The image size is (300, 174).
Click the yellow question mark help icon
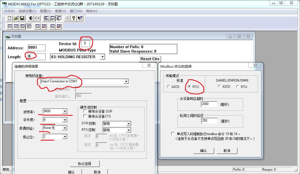coord(73,18)
